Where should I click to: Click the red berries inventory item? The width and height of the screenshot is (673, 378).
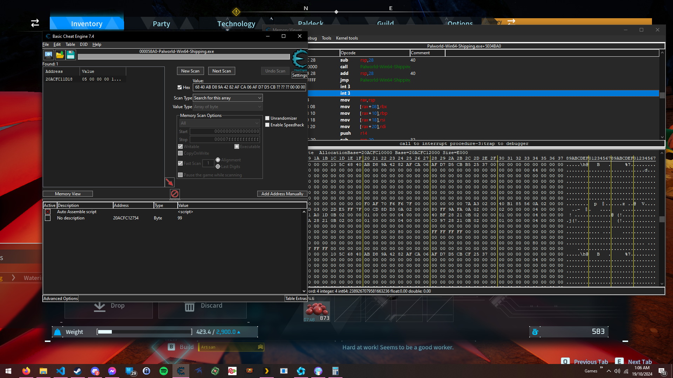317,311
